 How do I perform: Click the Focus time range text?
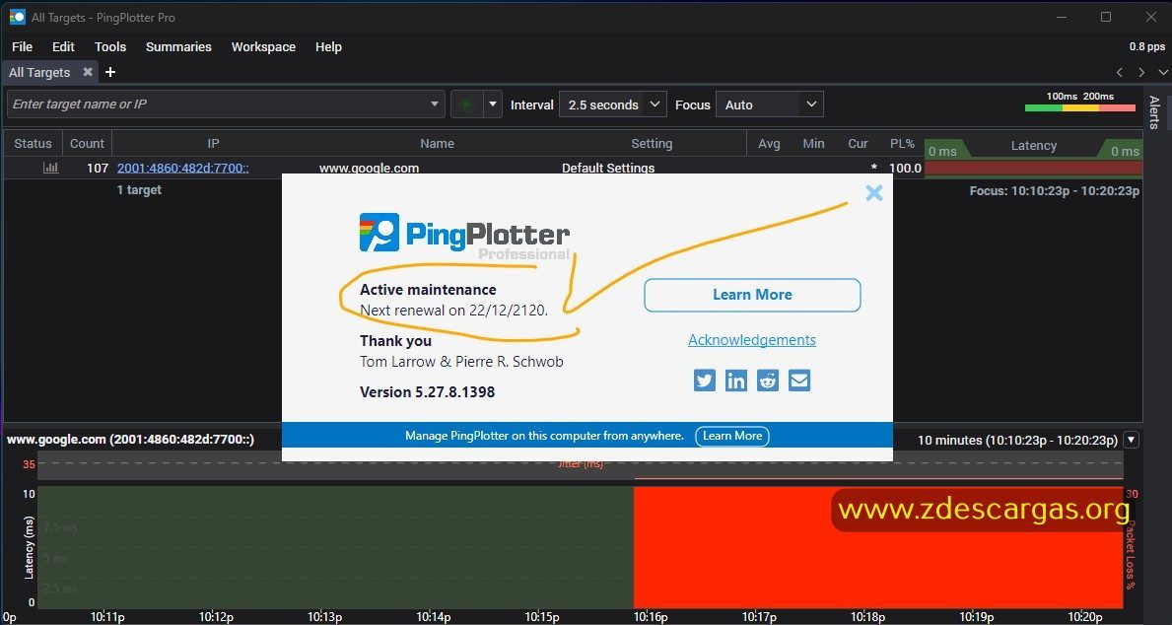click(x=1054, y=190)
